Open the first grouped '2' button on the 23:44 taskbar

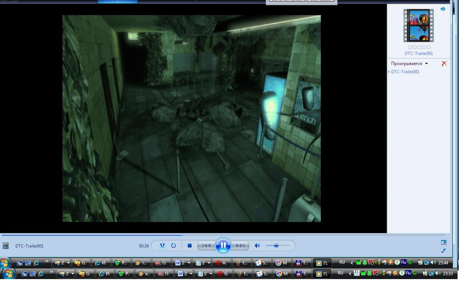(x=61, y=263)
